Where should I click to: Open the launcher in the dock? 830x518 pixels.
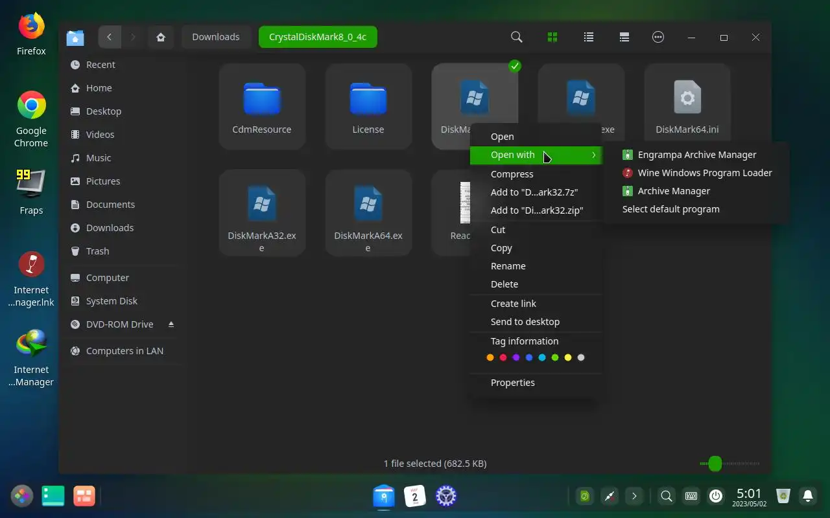21,496
